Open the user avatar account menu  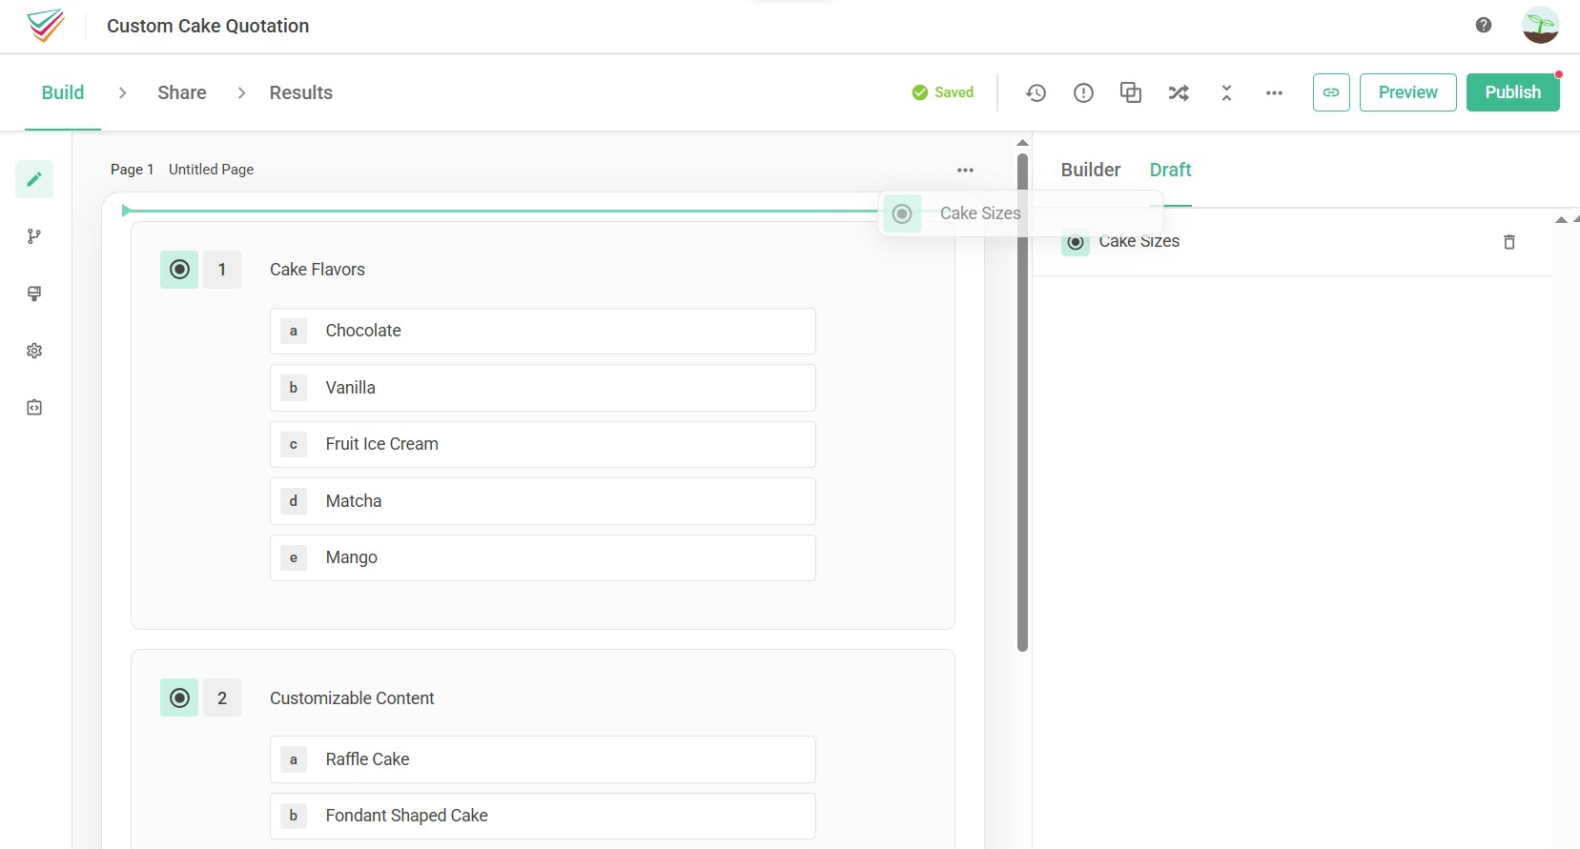(x=1539, y=25)
